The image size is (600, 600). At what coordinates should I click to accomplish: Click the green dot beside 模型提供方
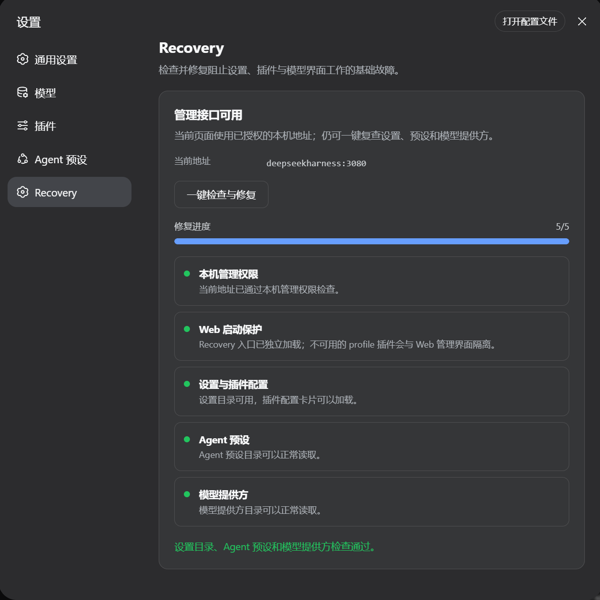tap(187, 494)
